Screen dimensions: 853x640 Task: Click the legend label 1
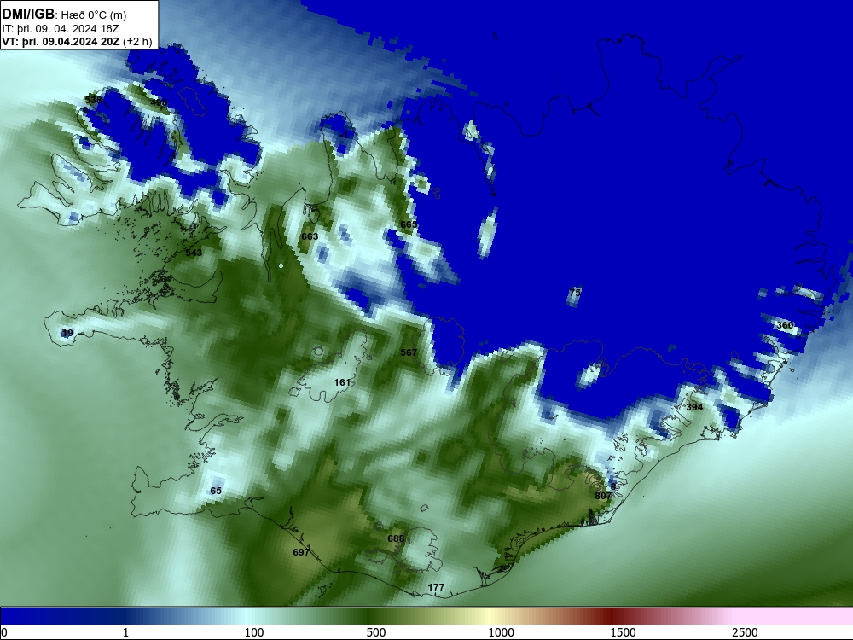pos(125,632)
